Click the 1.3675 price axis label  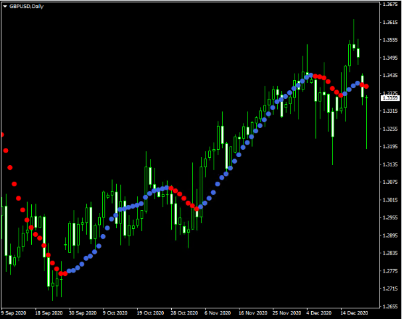(x=389, y=5)
